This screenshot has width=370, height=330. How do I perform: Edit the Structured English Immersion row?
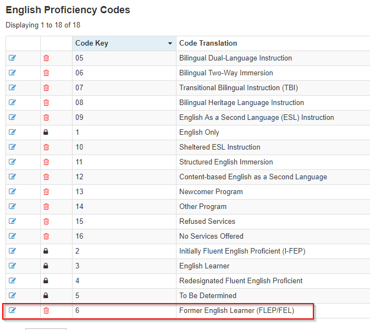pyautogui.click(x=13, y=162)
